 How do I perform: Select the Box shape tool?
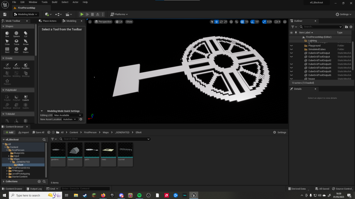pos(7,34)
